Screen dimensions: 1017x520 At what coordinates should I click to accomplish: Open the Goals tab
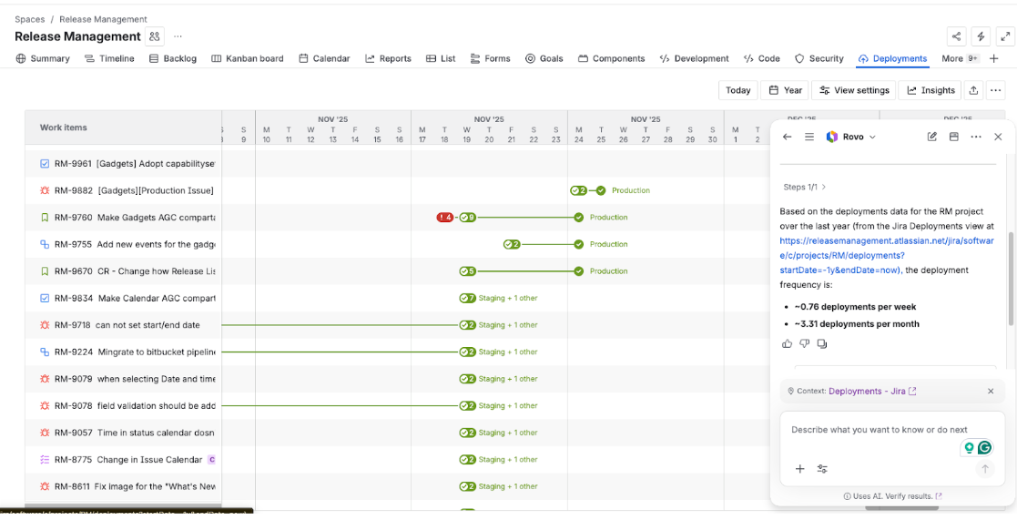click(544, 58)
